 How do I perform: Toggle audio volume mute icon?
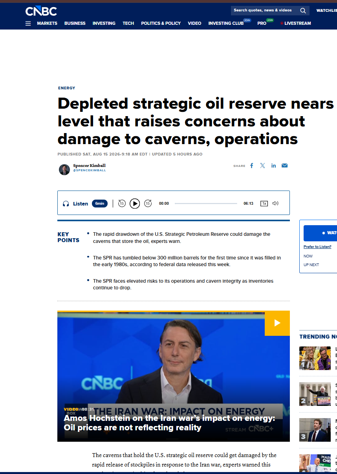[275, 204]
